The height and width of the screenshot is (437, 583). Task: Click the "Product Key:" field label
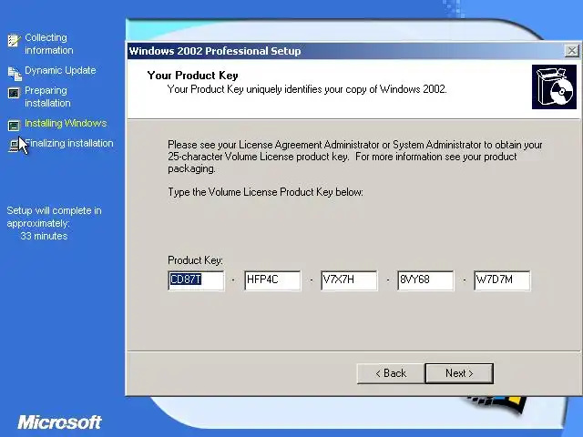pos(195,260)
